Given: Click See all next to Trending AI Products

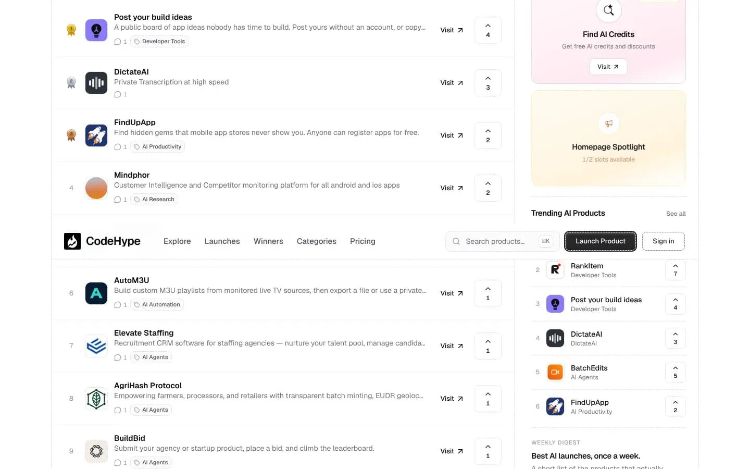Looking at the screenshot, I should pyautogui.click(x=676, y=214).
